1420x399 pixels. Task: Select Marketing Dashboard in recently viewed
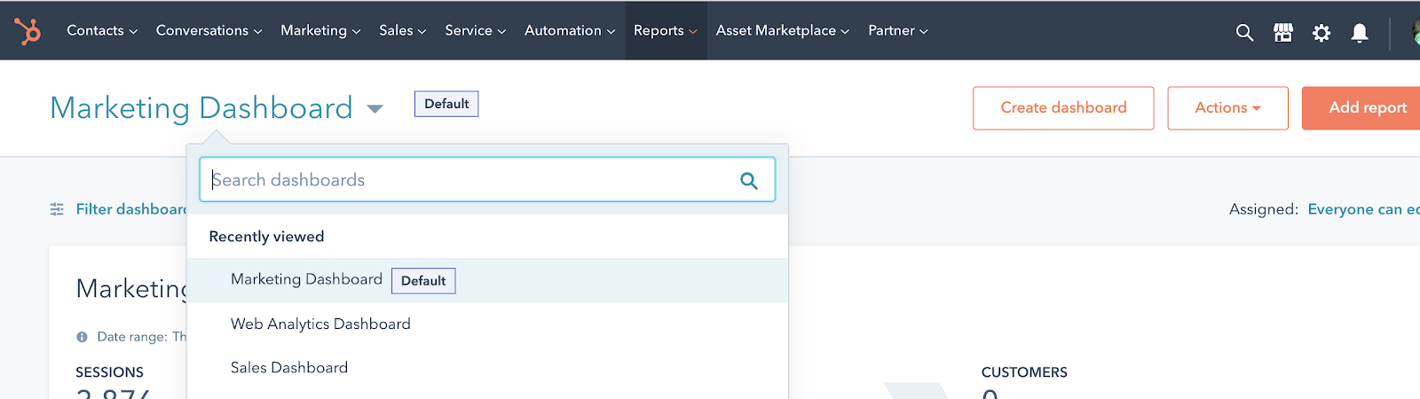click(x=487, y=280)
